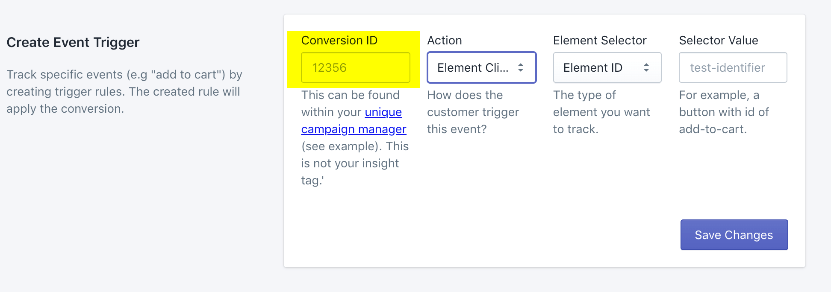Click the up-down arrows beside Element ID
This screenshot has width=831, height=292.
coord(646,67)
